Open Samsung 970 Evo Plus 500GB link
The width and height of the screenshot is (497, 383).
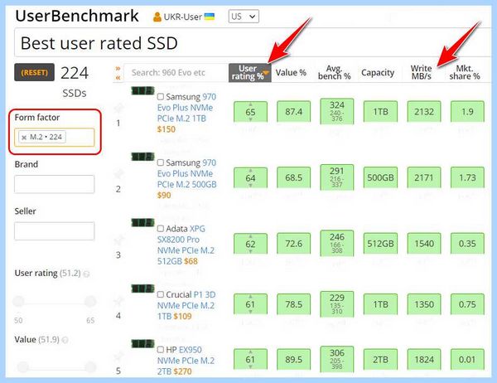pos(186,173)
